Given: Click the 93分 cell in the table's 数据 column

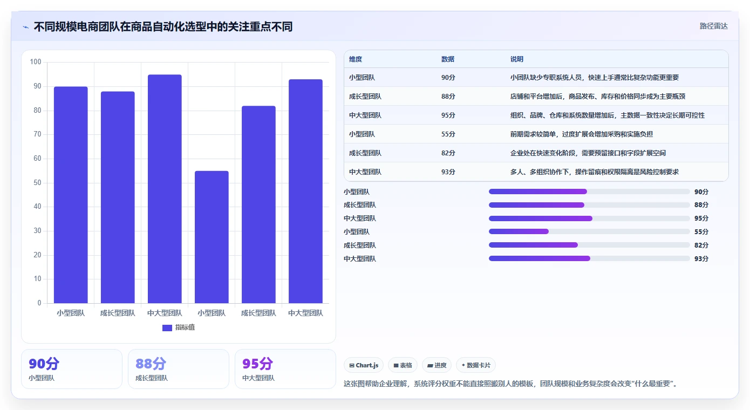Looking at the screenshot, I should coord(448,172).
